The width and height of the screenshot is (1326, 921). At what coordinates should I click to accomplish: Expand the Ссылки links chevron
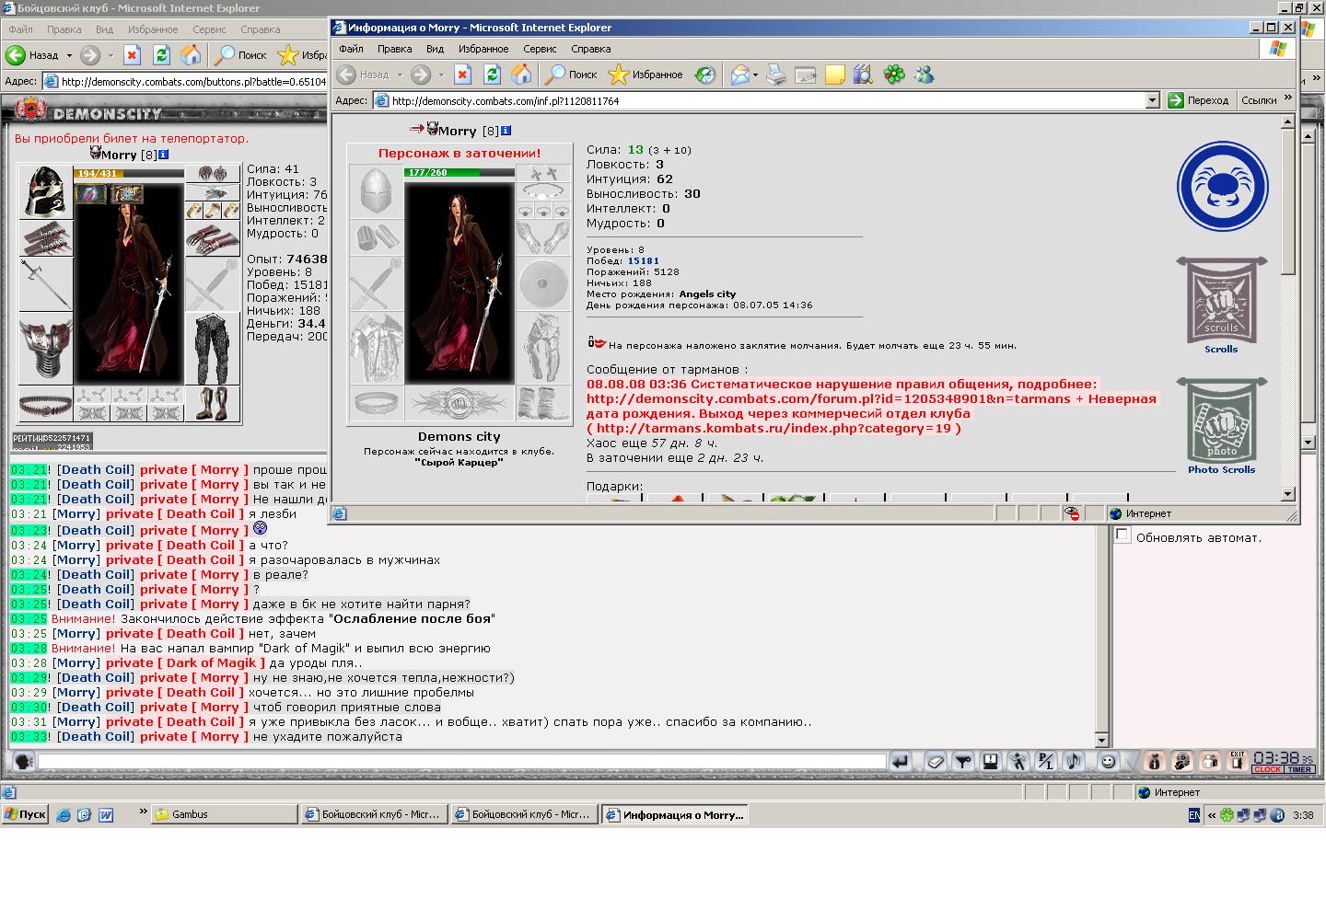click(x=1287, y=98)
